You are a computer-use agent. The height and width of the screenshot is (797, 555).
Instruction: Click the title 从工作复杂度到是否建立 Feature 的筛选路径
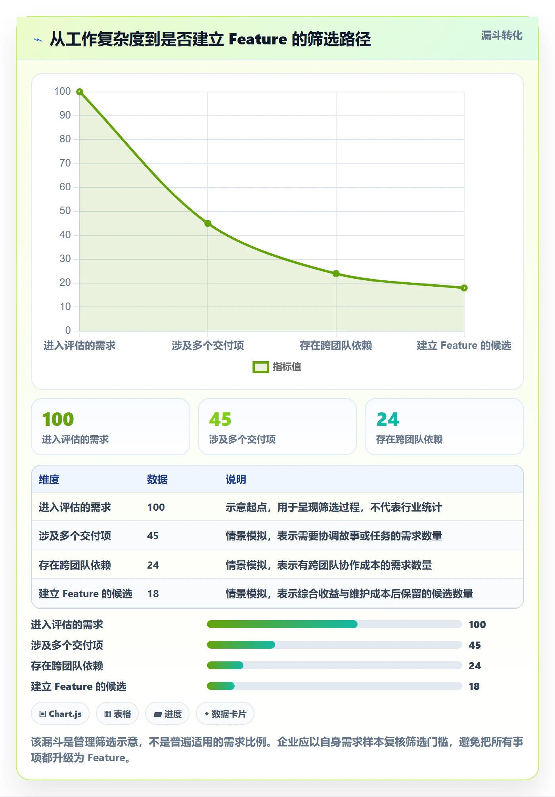210,39
